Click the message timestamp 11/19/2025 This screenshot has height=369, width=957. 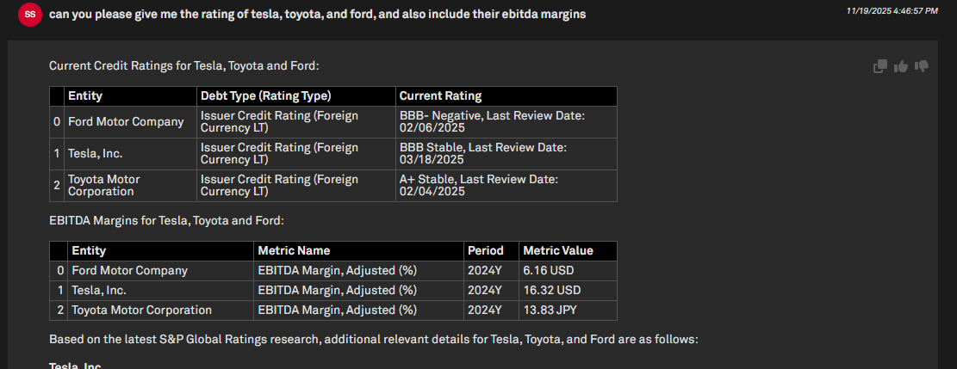pyautogui.click(x=892, y=11)
